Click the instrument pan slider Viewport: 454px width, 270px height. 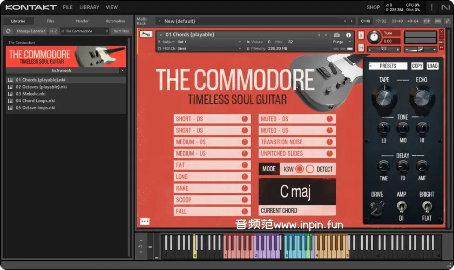click(384, 50)
